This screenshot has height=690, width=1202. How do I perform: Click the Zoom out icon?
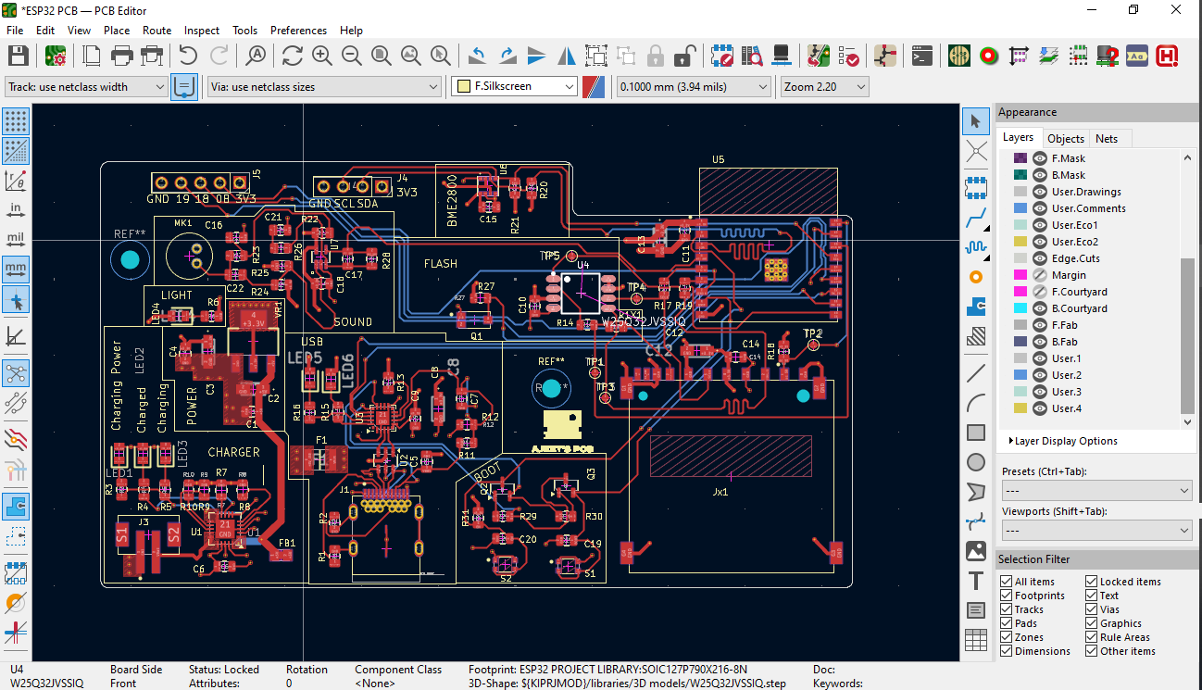coord(351,56)
